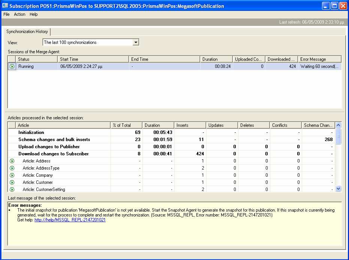Screen dimensions: 349x260
Task: Select the Schema changes and bulk inserts row
Action: point(171,140)
